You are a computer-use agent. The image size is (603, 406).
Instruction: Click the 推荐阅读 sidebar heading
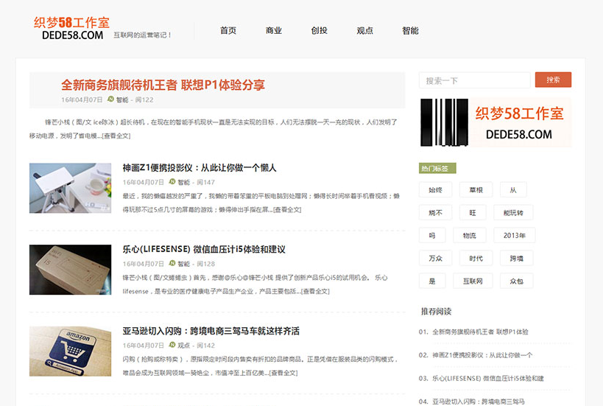click(x=436, y=312)
